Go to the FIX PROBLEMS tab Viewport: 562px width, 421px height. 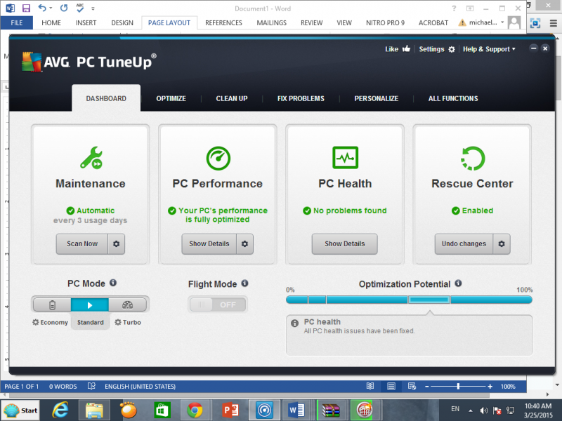point(301,98)
